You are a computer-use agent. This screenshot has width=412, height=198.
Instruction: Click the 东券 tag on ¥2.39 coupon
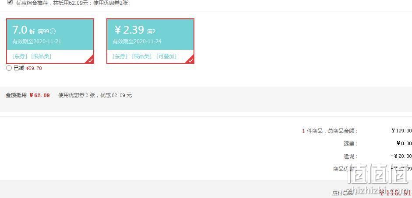tap(120, 56)
